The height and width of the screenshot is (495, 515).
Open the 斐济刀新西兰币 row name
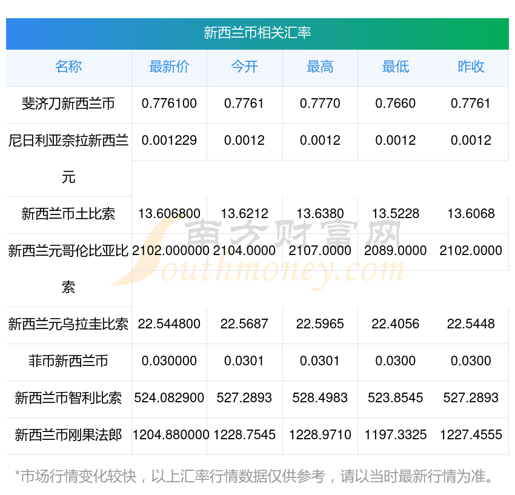68,104
